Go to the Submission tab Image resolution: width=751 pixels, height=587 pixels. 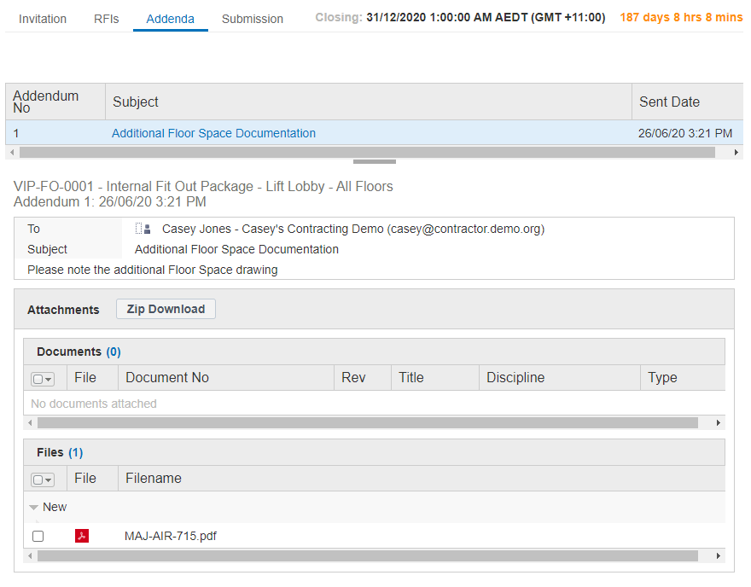(x=253, y=19)
